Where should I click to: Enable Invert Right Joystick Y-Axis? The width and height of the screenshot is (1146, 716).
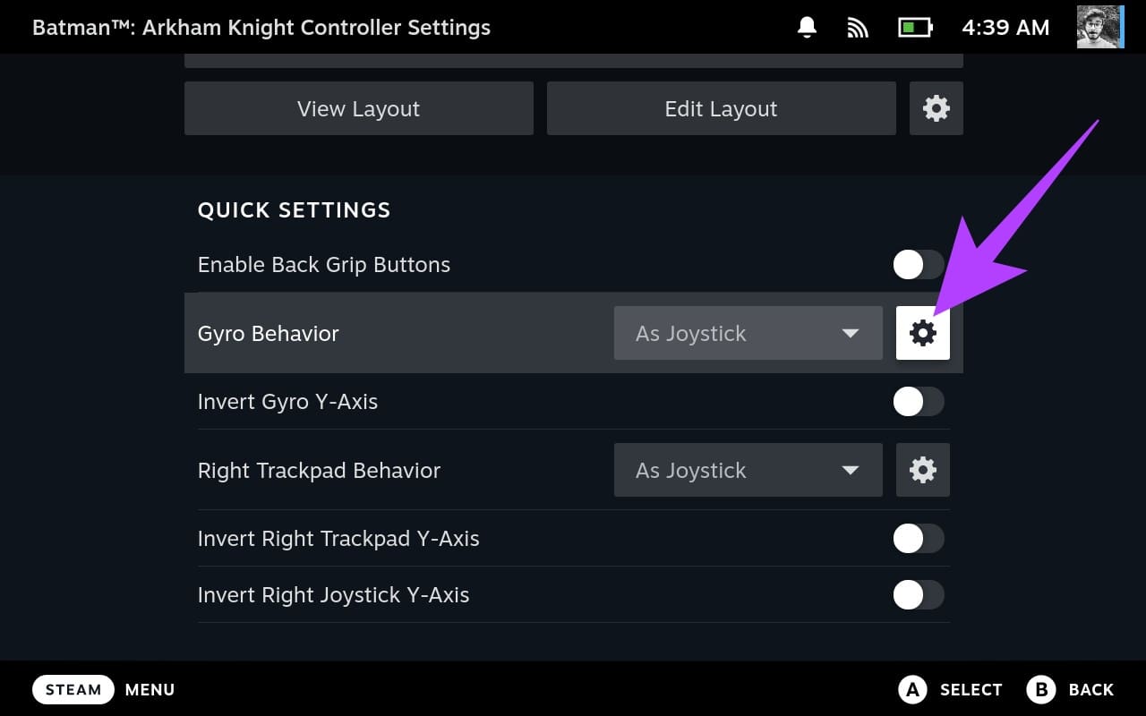tap(918, 594)
